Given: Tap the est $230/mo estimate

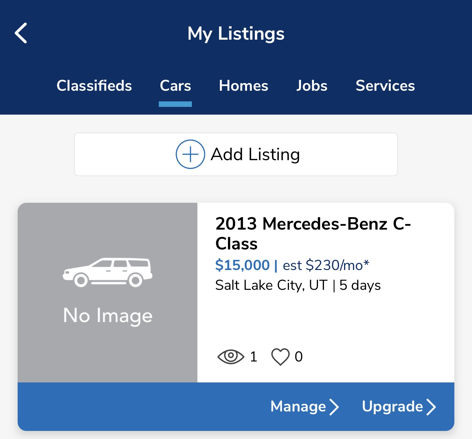Looking at the screenshot, I should (326, 265).
